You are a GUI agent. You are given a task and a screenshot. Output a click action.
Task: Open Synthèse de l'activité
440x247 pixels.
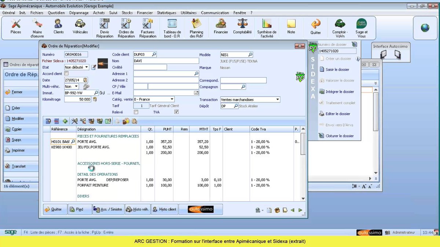267,28
